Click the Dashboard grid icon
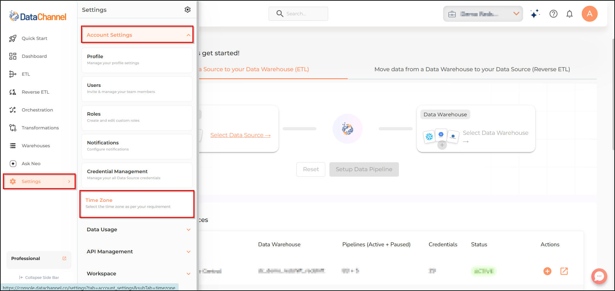 [13, 56]
